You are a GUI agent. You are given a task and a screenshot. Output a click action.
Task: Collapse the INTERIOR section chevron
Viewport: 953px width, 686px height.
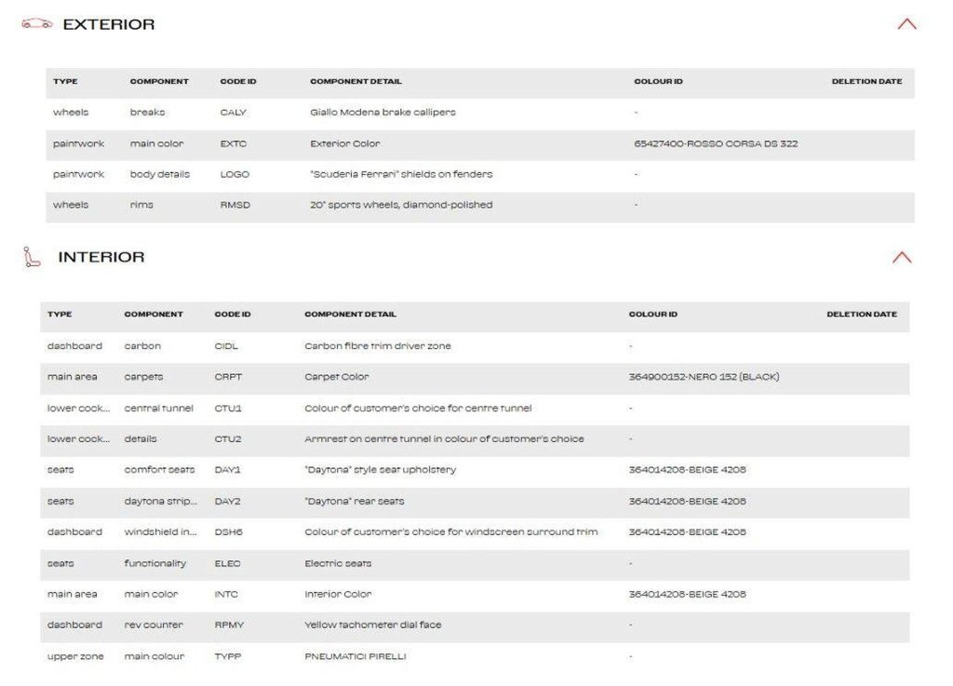[902, 258]
